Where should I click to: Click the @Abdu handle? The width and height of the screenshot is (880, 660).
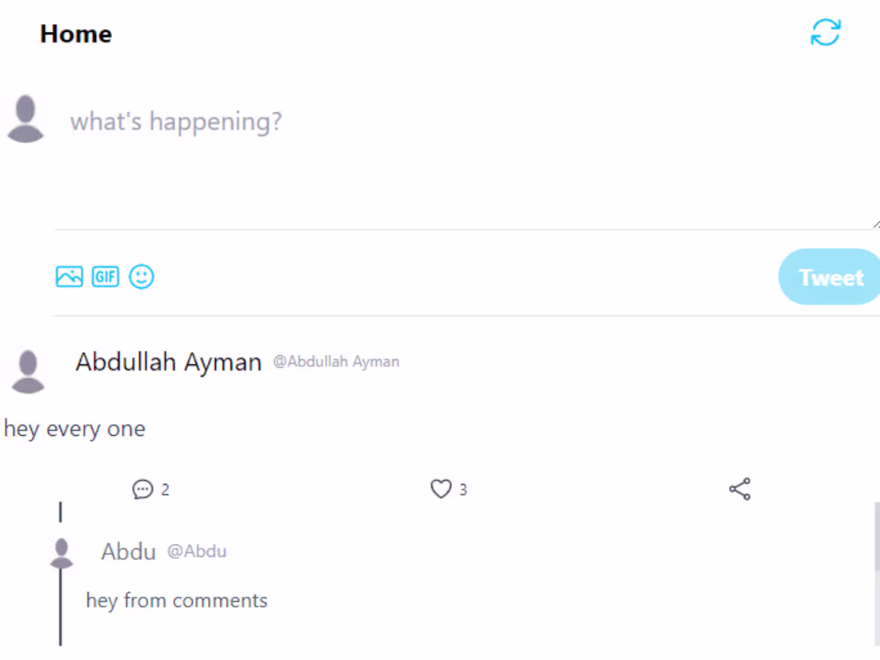point(197,551)
